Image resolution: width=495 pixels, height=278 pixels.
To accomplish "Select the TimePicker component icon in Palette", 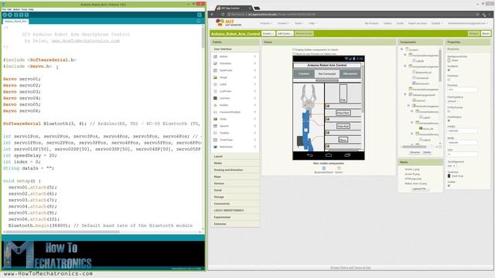I will [x=215, y=140].
